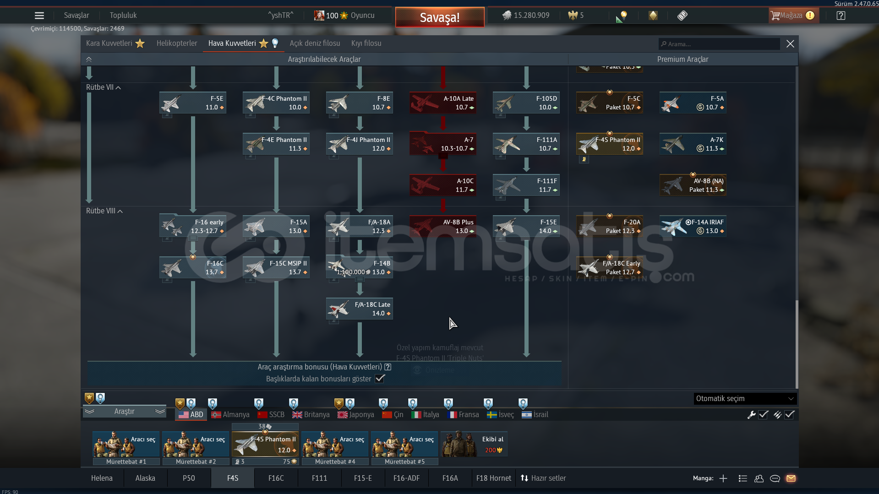
Task: Click Ekibi al crew purchase button
Action: (474, 444)
